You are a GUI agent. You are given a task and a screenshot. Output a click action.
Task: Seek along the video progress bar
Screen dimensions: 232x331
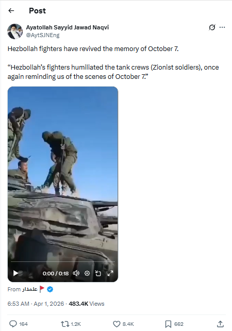pyautogui.click(x=63, y=261)
